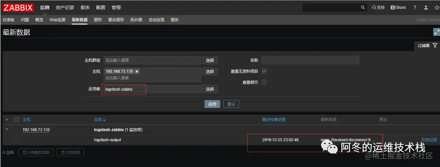The height and width of the screenshot is (167, 440).
Task: Click the logstash-output item name
Action: click(108, 139)
